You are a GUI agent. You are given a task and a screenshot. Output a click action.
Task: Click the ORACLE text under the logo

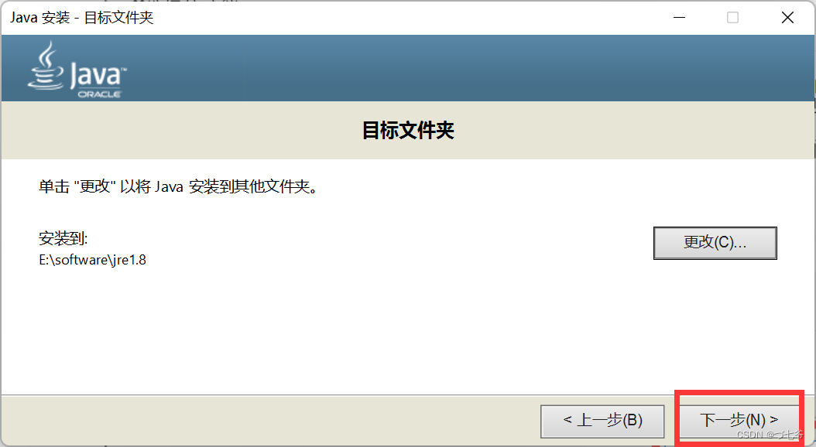(x=99, y=94)
